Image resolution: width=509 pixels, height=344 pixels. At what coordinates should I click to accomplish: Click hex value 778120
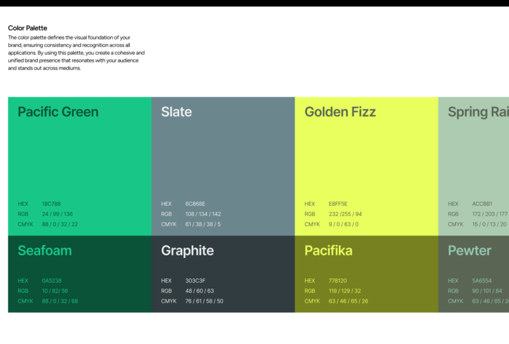[x=338, y=281]
